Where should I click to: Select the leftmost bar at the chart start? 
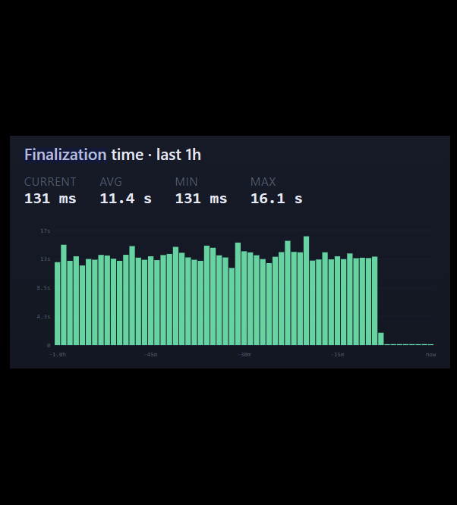point(58,304)
